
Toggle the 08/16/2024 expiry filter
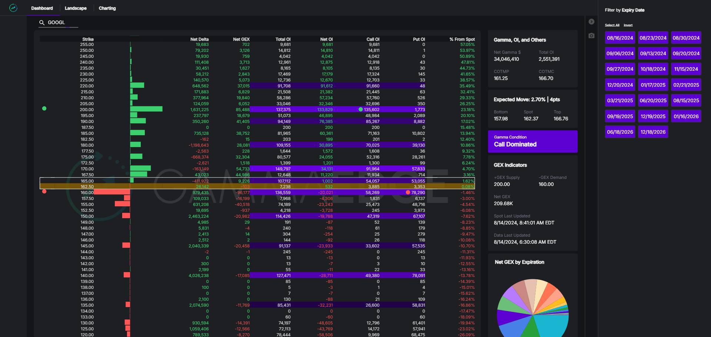[620, 38]
